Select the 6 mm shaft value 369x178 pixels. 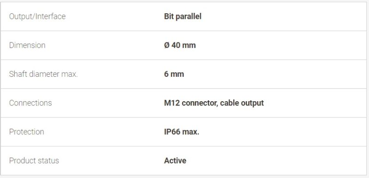[174, 74]
